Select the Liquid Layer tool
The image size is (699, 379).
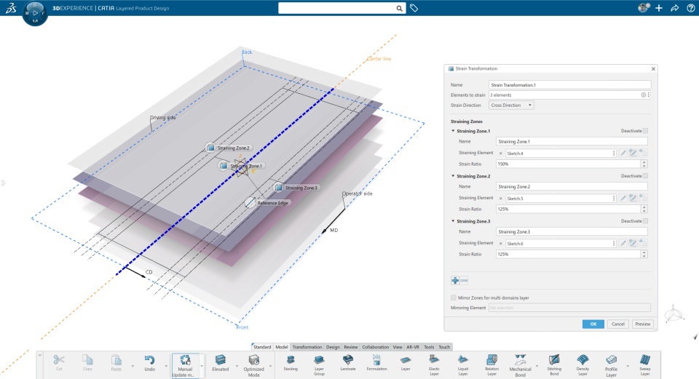(x=463, y=365)
